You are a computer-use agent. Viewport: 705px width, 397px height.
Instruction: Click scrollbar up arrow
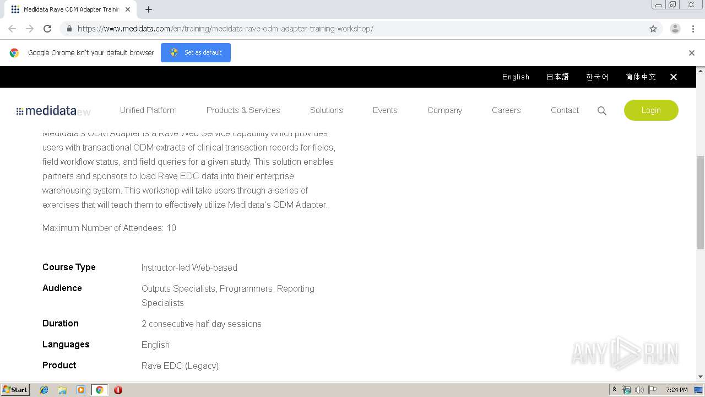(701, 71)
